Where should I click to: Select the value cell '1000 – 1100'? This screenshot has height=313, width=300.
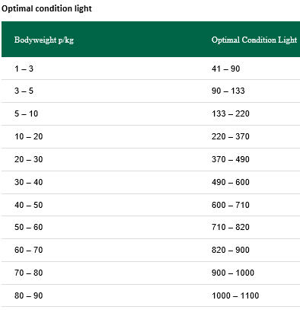(235, 295)
